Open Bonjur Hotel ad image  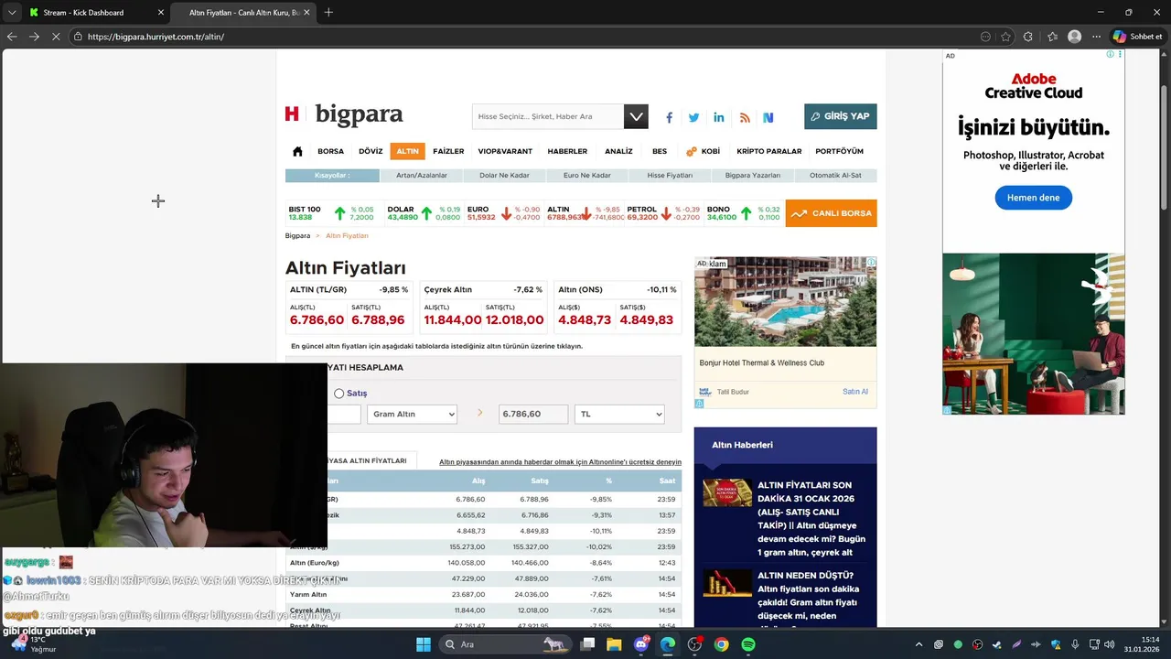point(785,302)
